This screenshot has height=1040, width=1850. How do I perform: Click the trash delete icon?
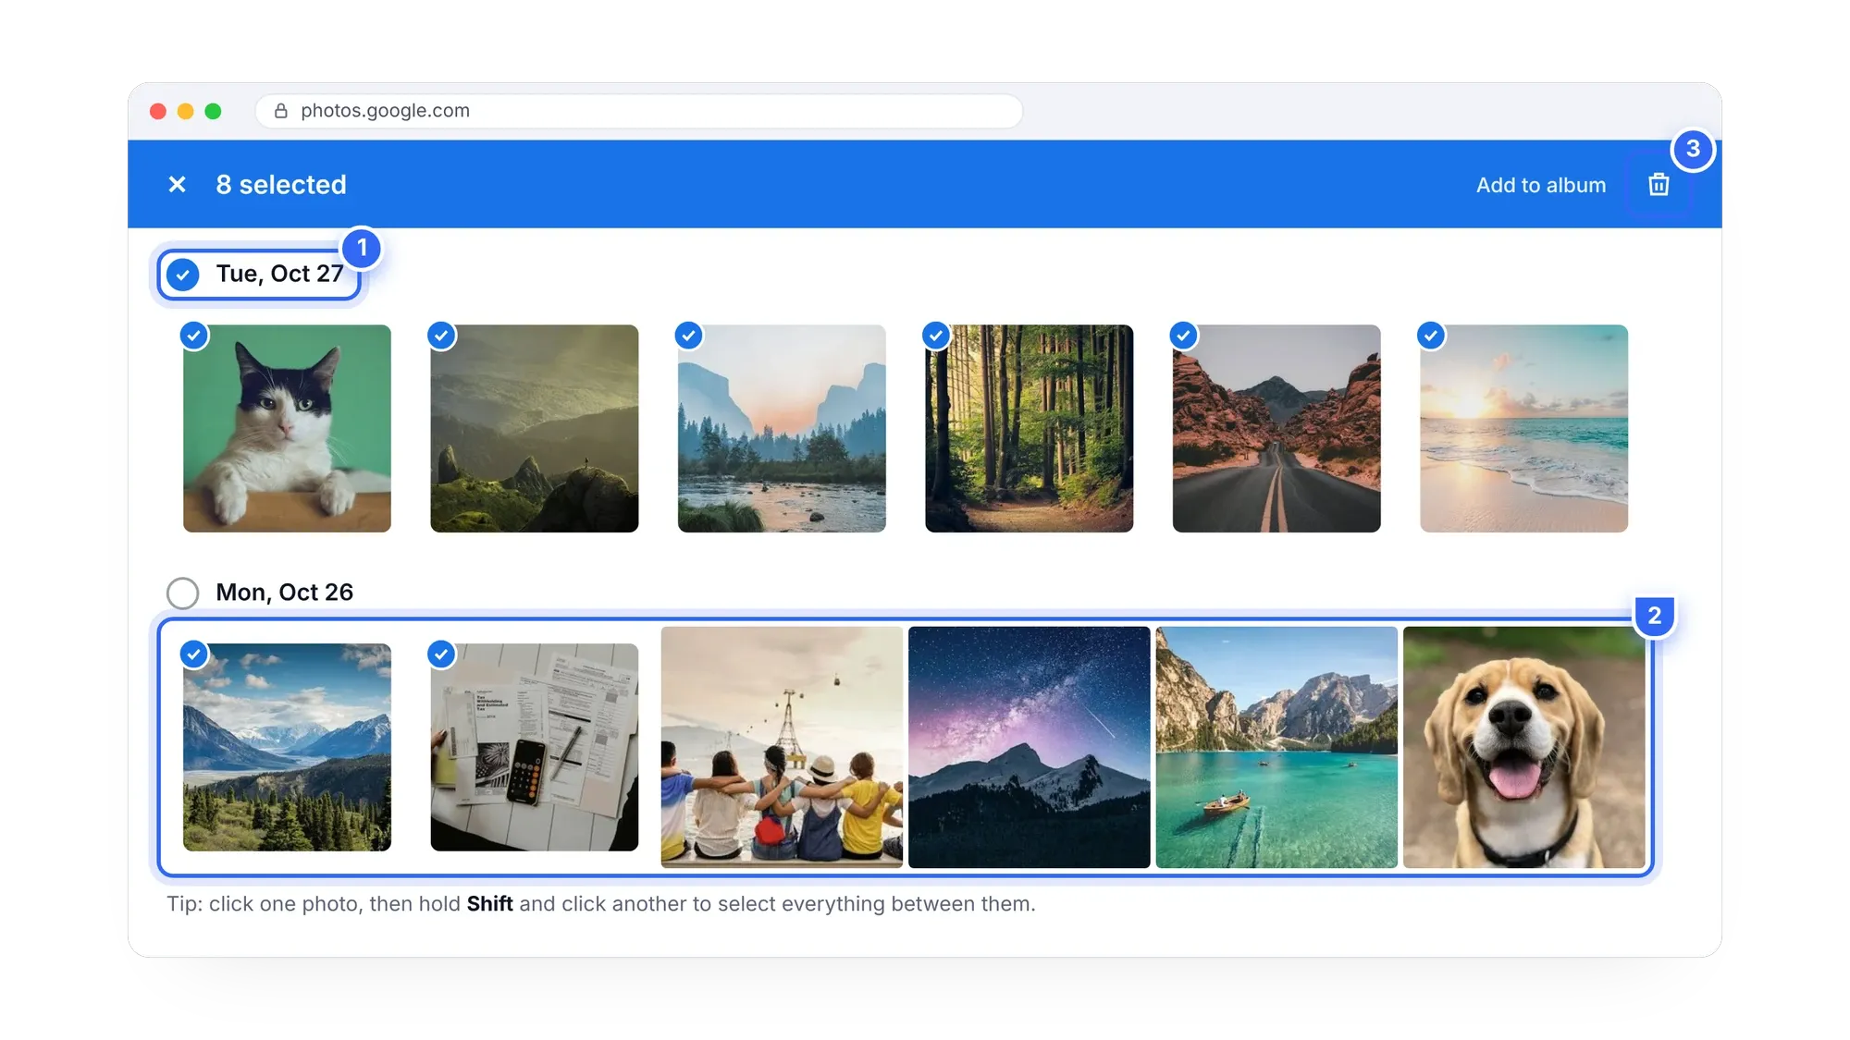click(1659, 185)
